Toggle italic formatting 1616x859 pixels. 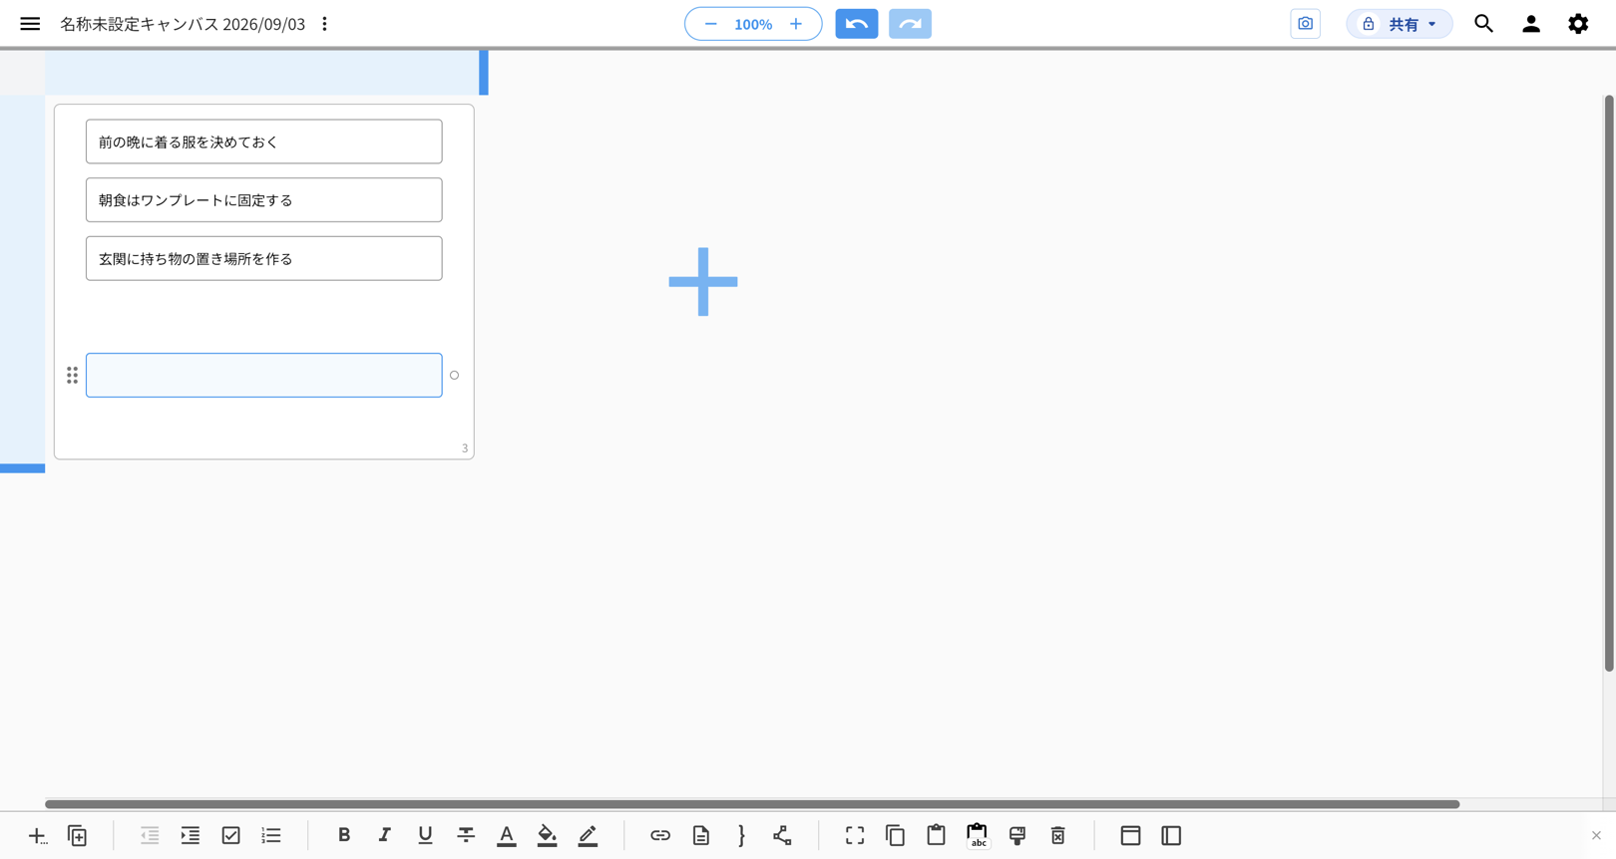(384, 835)
